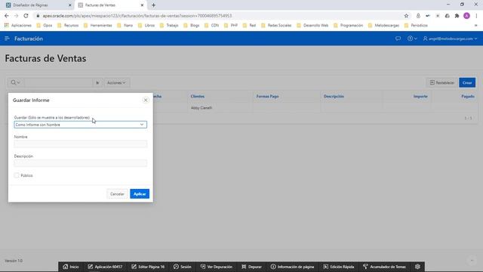
Task: Open the search column selector magnifier
Action: pos(15,82)
